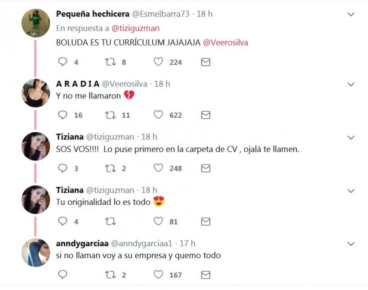Reply to Tiziana's 'SOS VOS' tweet
This screenshot has width=368, height=290.
pyautogui.click(x=63, y=168)
